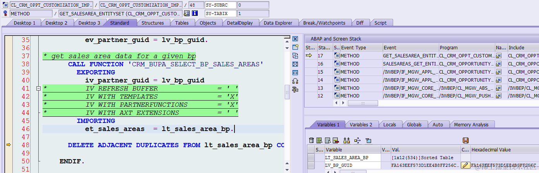
Task: Open navigation icon for stack level 17
Action: [x=499, y=56]
